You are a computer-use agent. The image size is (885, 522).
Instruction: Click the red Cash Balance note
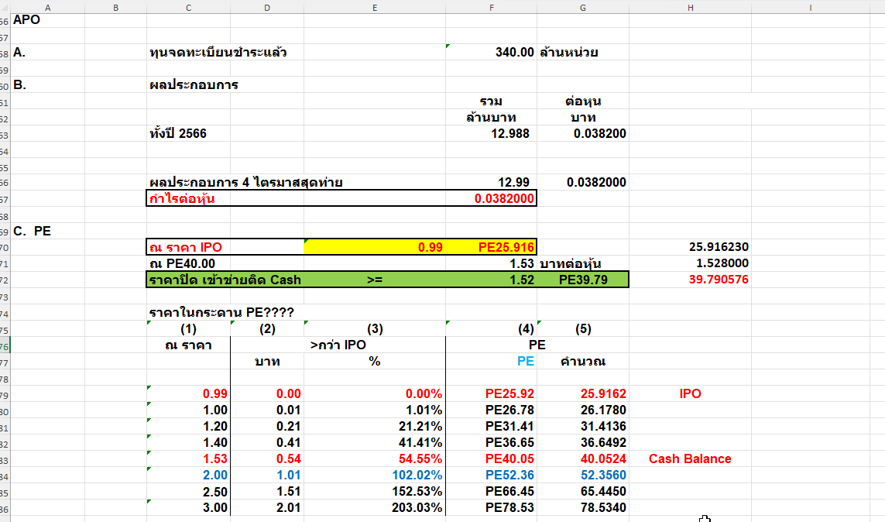[691, 458]
